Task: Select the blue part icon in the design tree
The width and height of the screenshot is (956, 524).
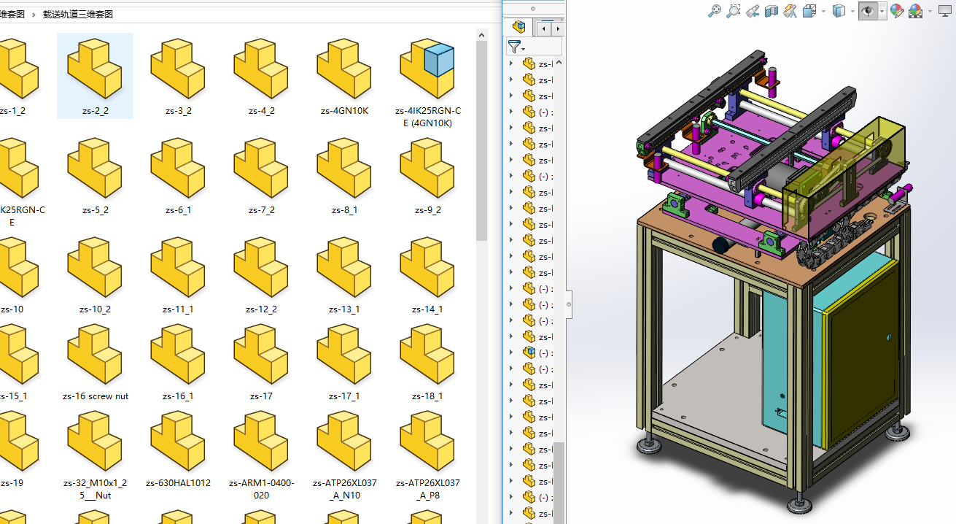Action: [x=530, y=352]
